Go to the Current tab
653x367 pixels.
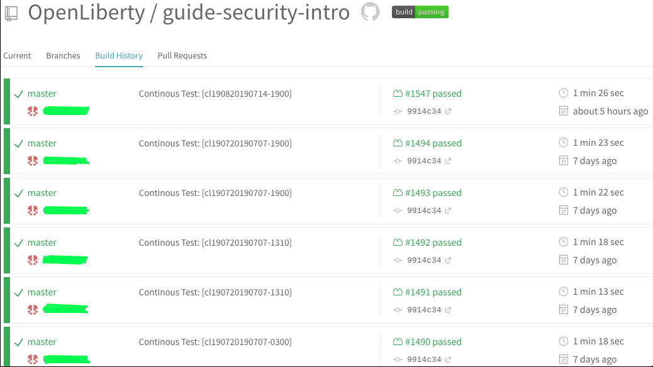pyautogui.click(x=17, y=55)
